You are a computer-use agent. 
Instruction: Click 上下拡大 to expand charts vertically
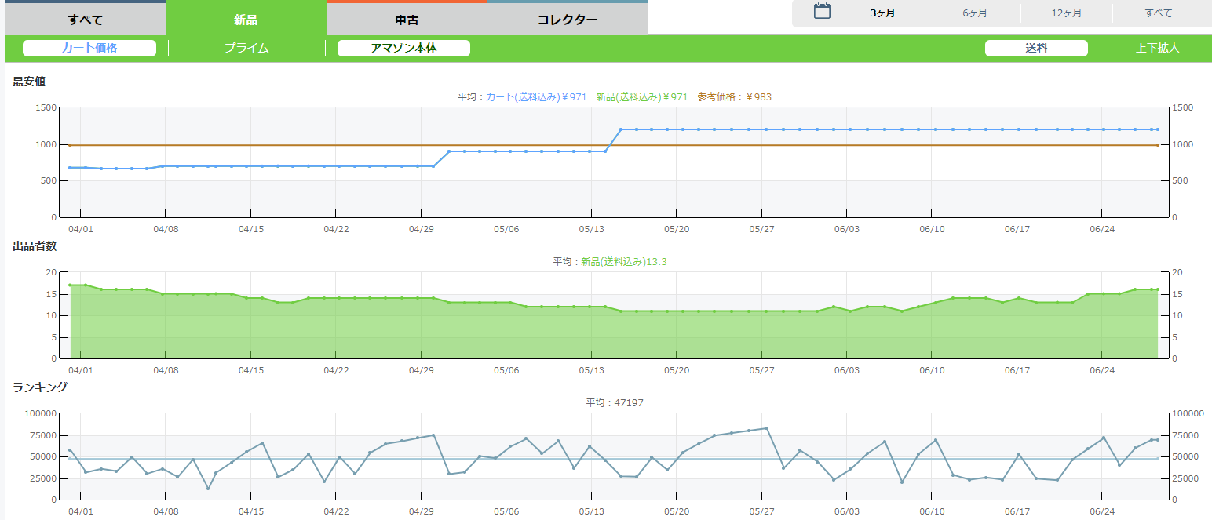1157,49
